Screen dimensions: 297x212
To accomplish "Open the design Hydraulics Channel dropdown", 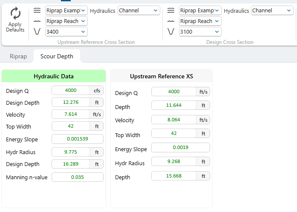I will 272,10.
